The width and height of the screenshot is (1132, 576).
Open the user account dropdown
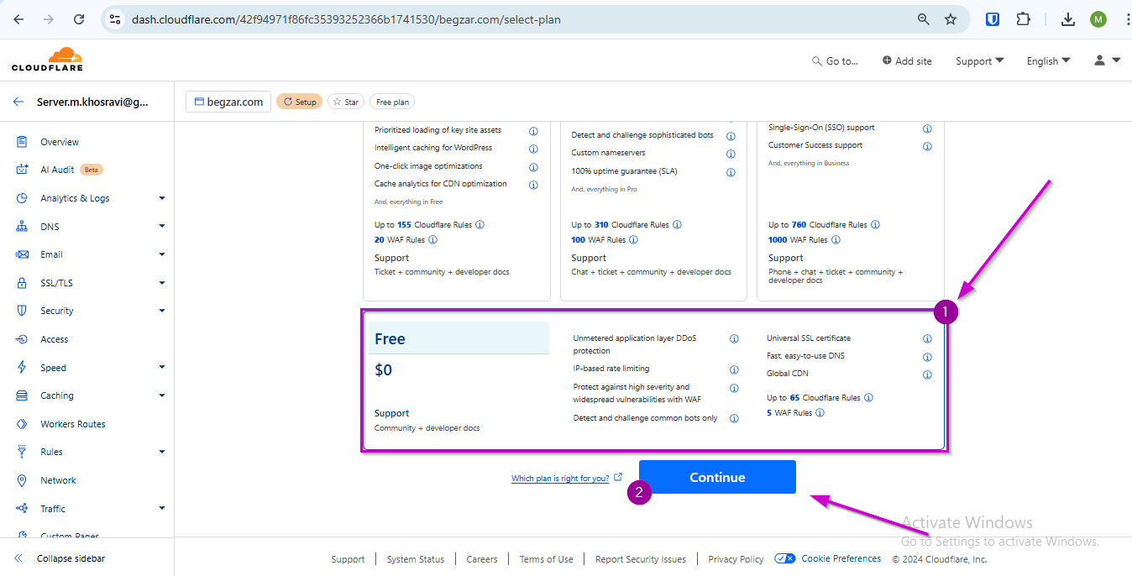(1107, 60)
